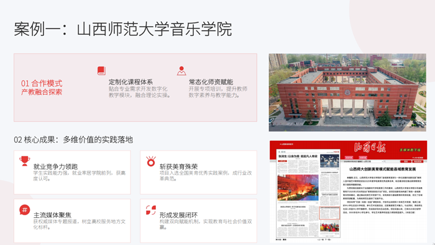Select the 主流媒体聚焦 card
This screenshot has width=435, height=245.
[72, 221]
